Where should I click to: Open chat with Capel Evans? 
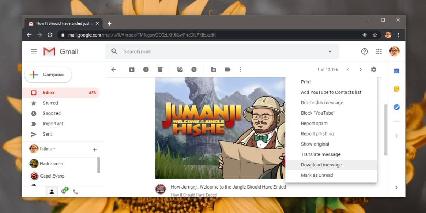click(60, 176)
